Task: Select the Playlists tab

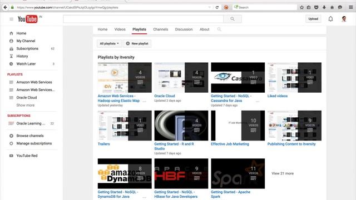Action: coord(139,29)
